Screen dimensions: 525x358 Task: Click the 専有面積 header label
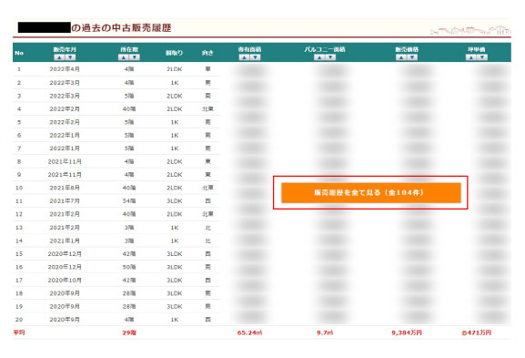(250, 49)
